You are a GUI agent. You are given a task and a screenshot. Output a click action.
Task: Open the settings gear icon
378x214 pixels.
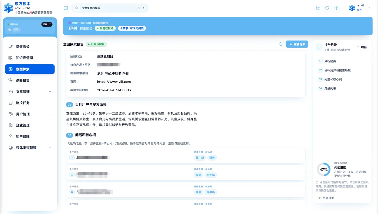(336, 8)
